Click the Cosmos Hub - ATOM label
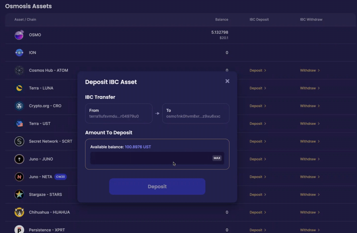 [48, 71]
